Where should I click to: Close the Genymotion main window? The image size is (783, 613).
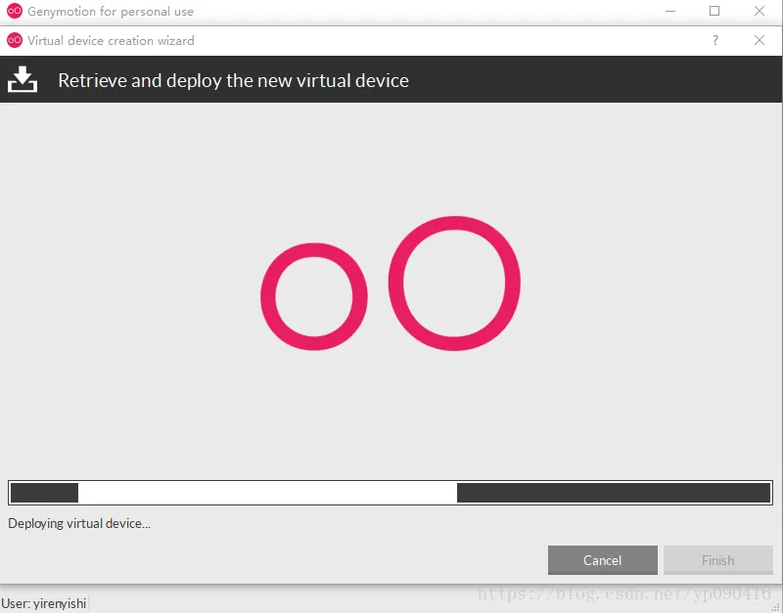click(760, 11)
